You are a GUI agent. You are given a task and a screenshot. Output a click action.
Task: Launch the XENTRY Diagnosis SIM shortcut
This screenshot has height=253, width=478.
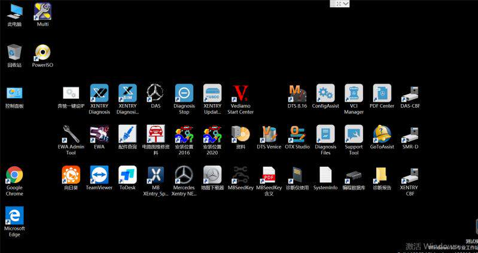(x=128, y=93)
